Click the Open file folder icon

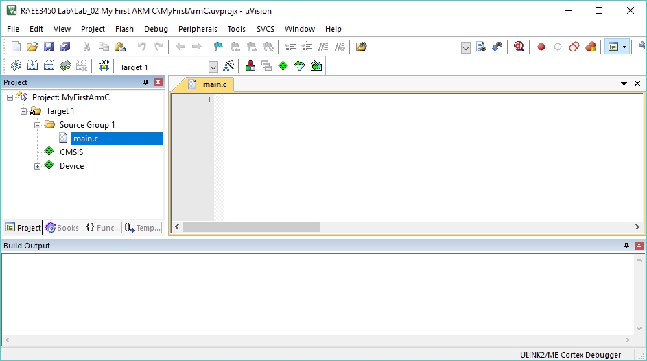pyautogui.click(x=32, y=47)
